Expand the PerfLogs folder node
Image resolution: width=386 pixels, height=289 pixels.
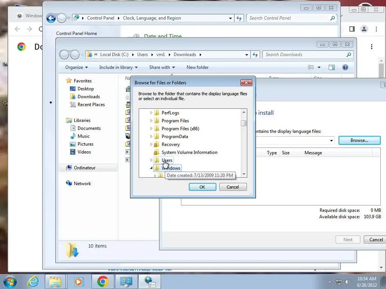pos(151,113)
